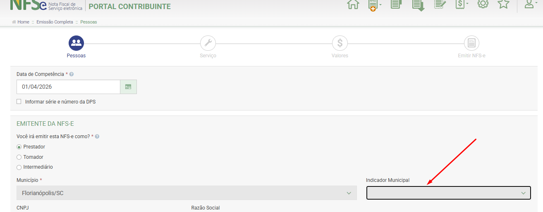The image size is (543, 212).
Task: Click the favorites star icon
Action: [x=503, y=4]
